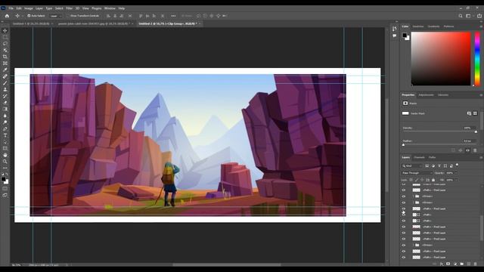The image size is (484, 272).
Task: Select the Rectangular Marquee tool
Action: (5, 37)
